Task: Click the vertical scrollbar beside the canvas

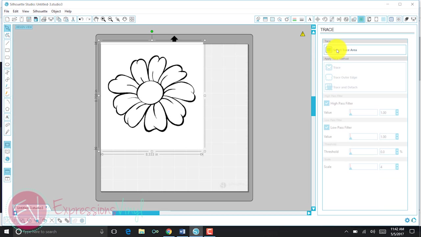Action: tap(313, 106)
